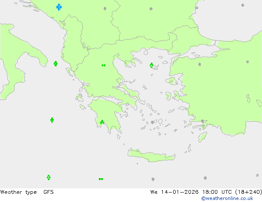Click the date 'We 14-01-2026 18:00 UTC' text
This screenshot has width=262, height=202.
point(191,192)
